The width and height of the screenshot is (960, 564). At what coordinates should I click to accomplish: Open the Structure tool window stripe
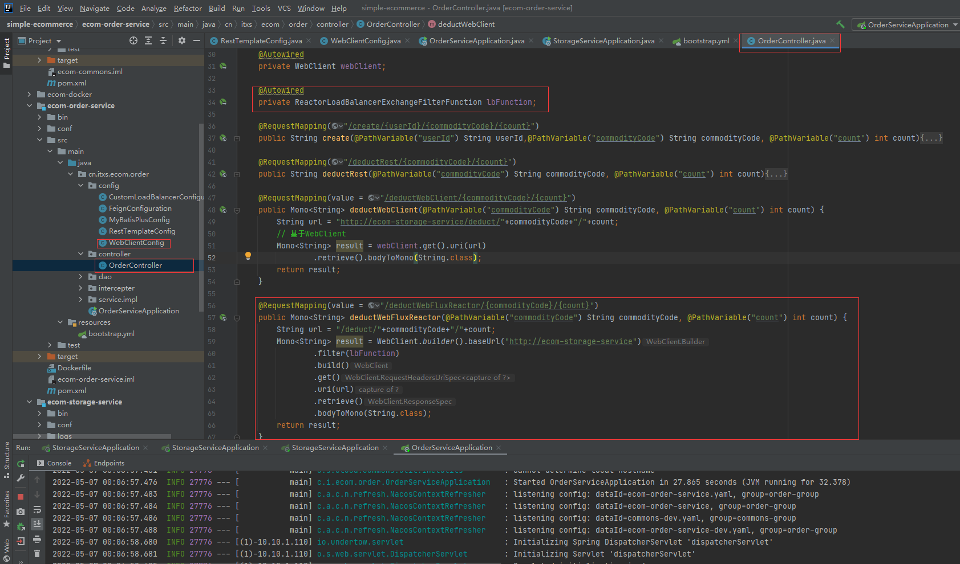[7, 459]
